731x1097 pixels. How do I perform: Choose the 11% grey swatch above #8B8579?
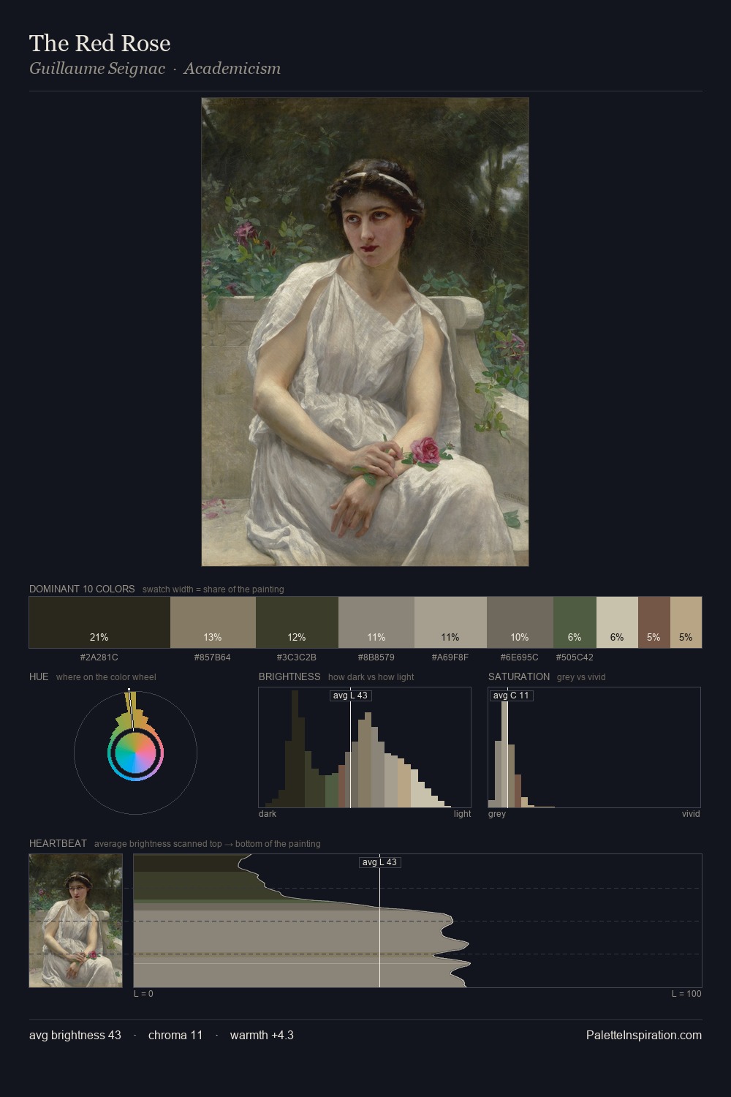click(376, 622)
